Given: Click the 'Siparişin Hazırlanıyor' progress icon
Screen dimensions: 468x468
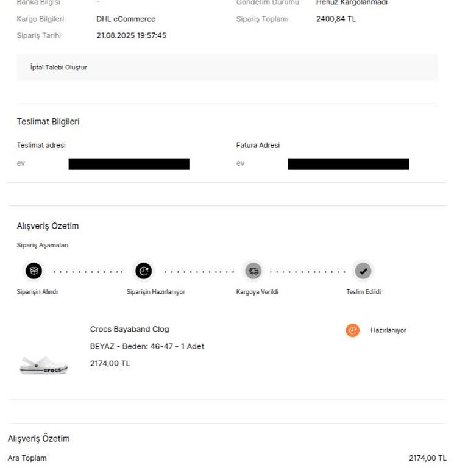Looking at the screenshot, I should [x=144, y=271].
